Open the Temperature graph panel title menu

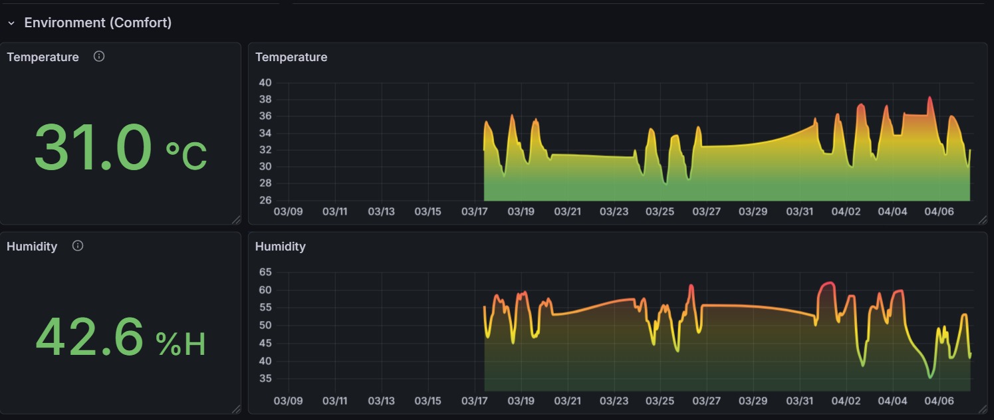point(291,57)
